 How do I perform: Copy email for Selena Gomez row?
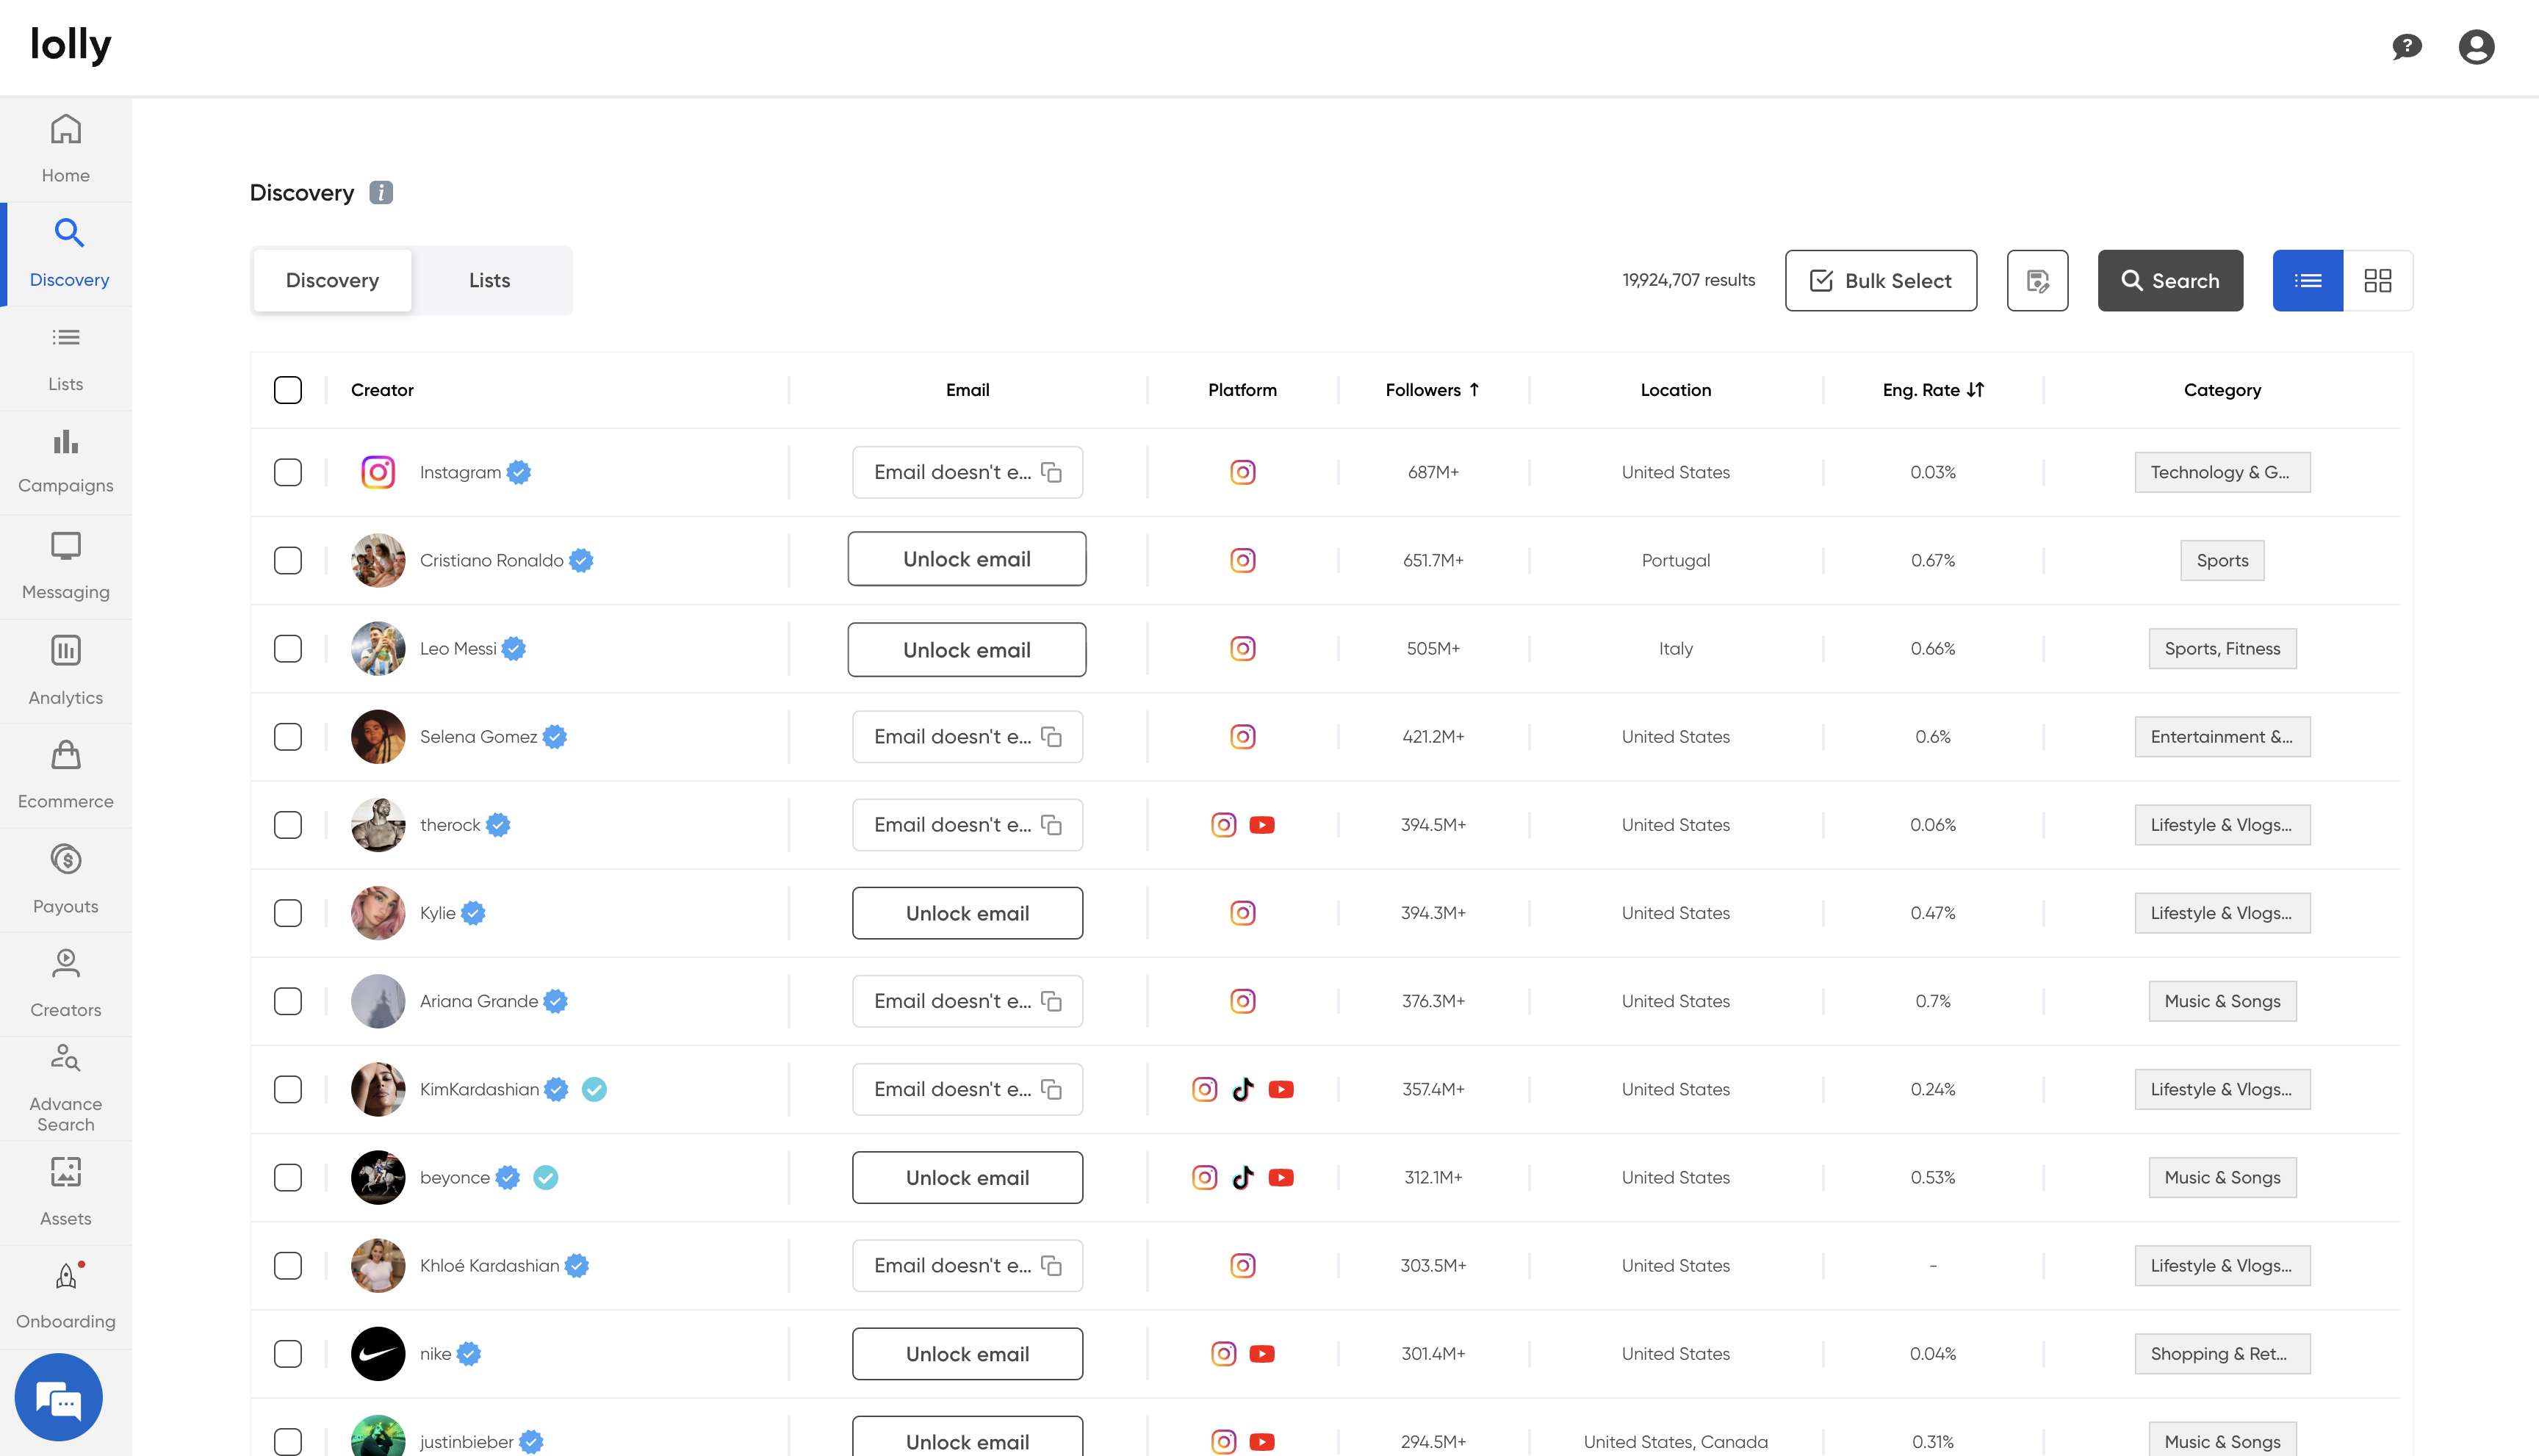point(1051,737)
